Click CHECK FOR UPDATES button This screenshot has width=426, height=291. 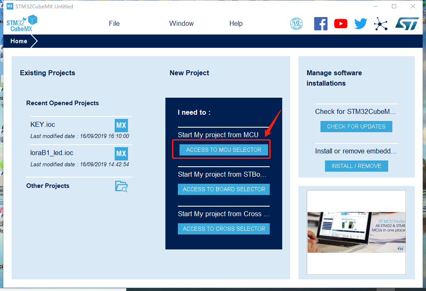(x=356, y=127)
